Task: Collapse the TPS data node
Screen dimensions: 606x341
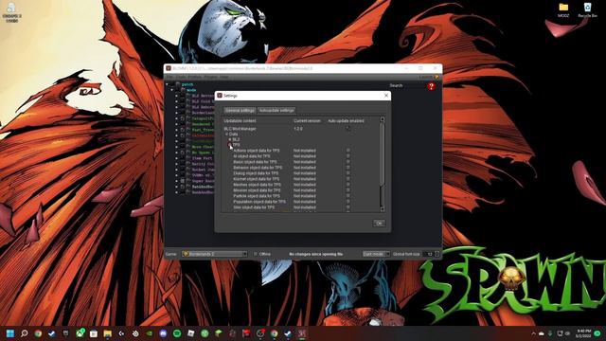Action: pyautogui.click(x=230, y=145)
